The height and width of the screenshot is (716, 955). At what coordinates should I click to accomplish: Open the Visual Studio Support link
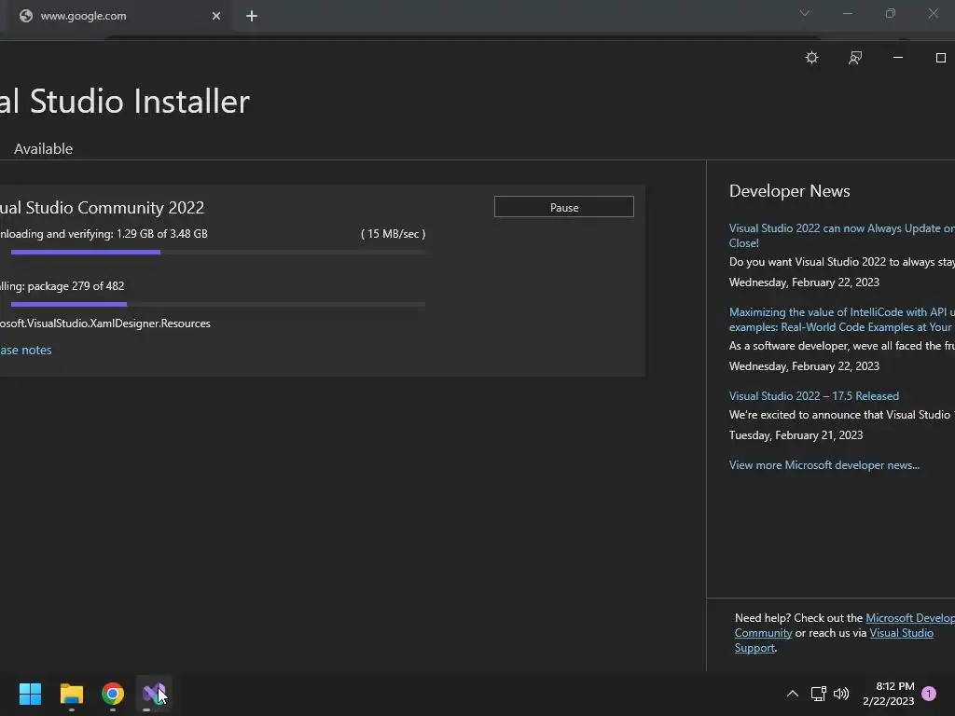[902, 633]
